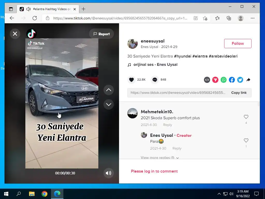Select the video URL text field
Screen dimensions: 265x199
pos(178,93)
